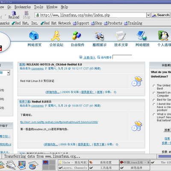171x171 pixels.
Task: Open the Go menu
Action: pyautogui.click(x=9, y=7)
